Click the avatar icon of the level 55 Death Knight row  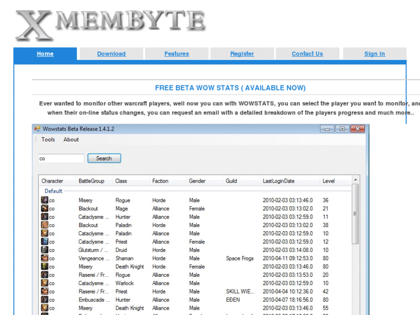click(44, 308)
